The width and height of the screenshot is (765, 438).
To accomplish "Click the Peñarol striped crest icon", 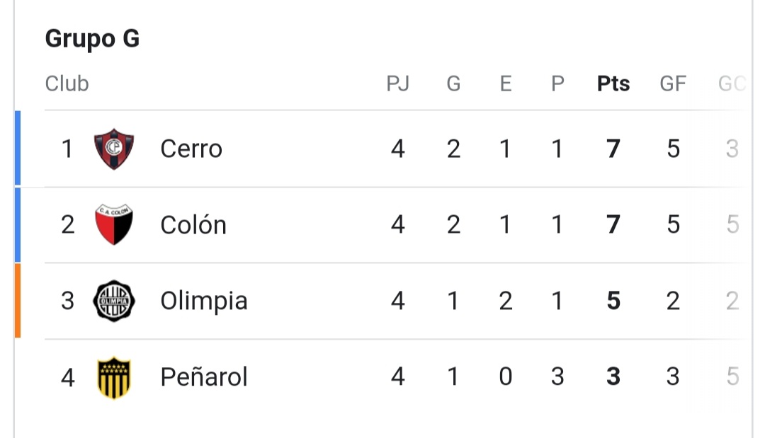I will pos(113,378).
